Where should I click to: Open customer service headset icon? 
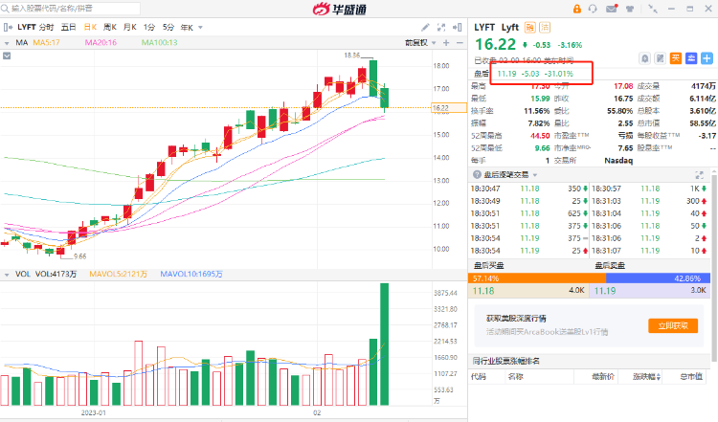(593, 9)
